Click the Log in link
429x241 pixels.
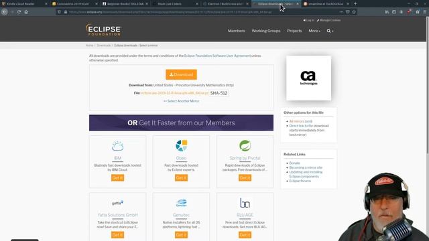pyautogui.click(x=308, y=20)
